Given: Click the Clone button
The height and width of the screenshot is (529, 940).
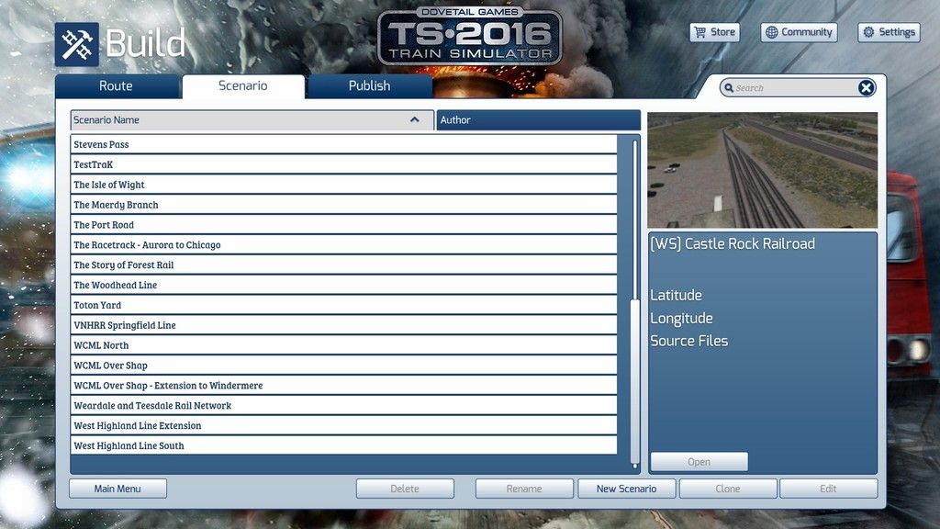Looking at the screenshot, I should [728, 489].
